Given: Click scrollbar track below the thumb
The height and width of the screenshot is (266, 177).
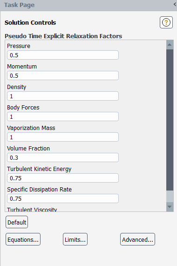Looking at the screenshot, I should click(x=170, y=196).
